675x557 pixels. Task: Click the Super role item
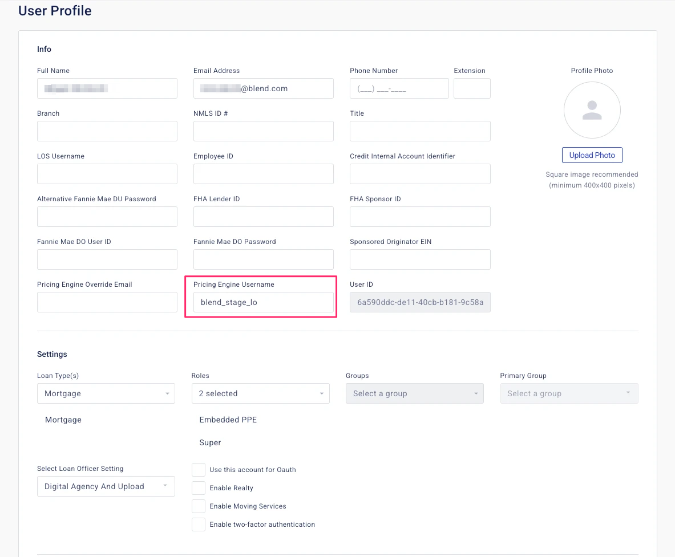coord(210,442)
